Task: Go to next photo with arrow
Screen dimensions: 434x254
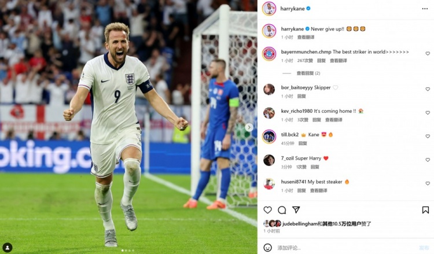Action: 249,127
